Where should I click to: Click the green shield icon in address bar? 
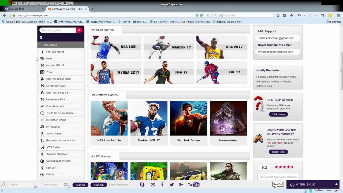(197, 15)
